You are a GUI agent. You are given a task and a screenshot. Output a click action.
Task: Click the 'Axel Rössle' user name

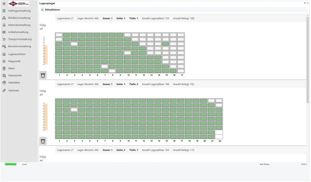pyautogui.click(x=265, y=164)
